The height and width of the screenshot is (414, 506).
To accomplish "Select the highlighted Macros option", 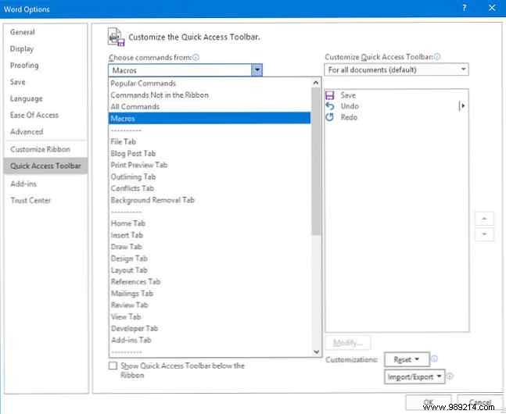I will [x=210, y=118].
